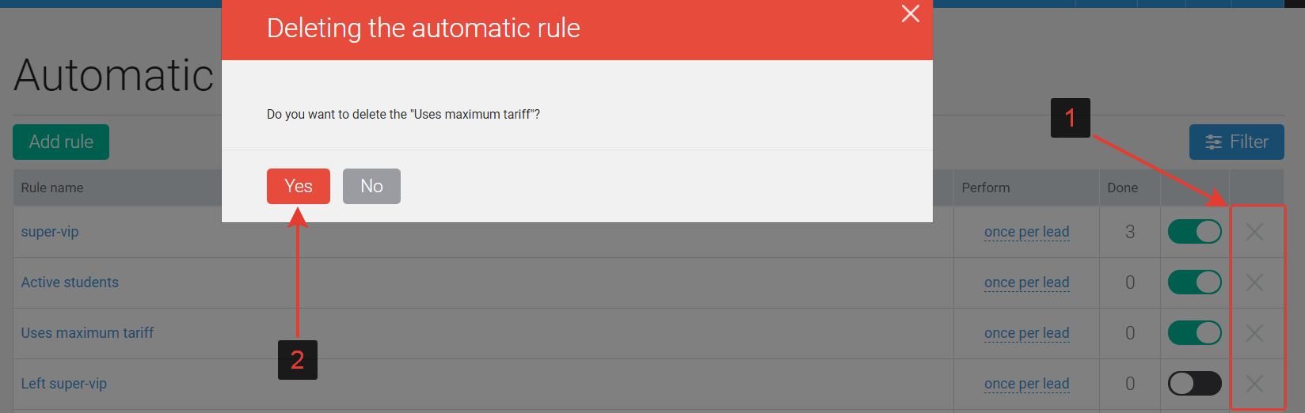Cancel deletion with the No button
Image resolution: width=1305 pixels, height=413 pixels.
[x=371, y=186]
